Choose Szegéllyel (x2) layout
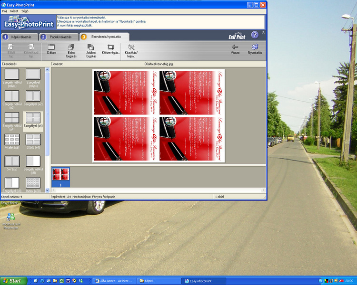Screen dimensions: 357x285 tap(33, 98)
